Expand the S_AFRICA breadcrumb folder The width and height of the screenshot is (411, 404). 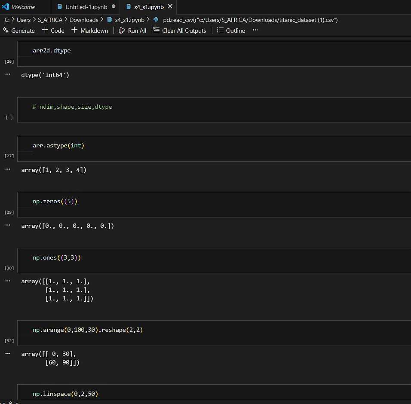[x=50, y=20]
